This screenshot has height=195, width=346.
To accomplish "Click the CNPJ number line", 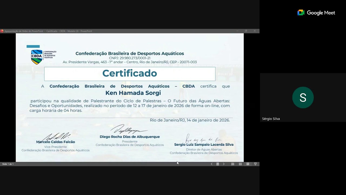I will click(x=130, y=58).
